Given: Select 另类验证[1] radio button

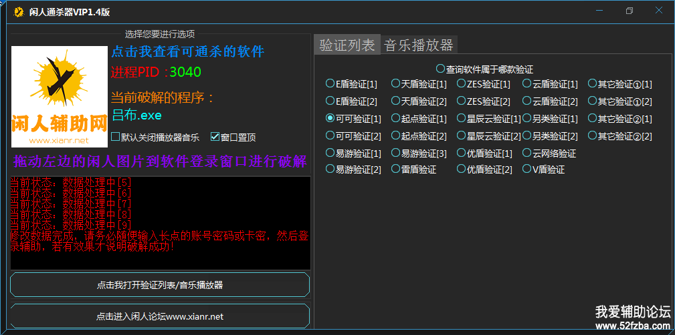Looking at the screenshot, I should tap(550, 118).
